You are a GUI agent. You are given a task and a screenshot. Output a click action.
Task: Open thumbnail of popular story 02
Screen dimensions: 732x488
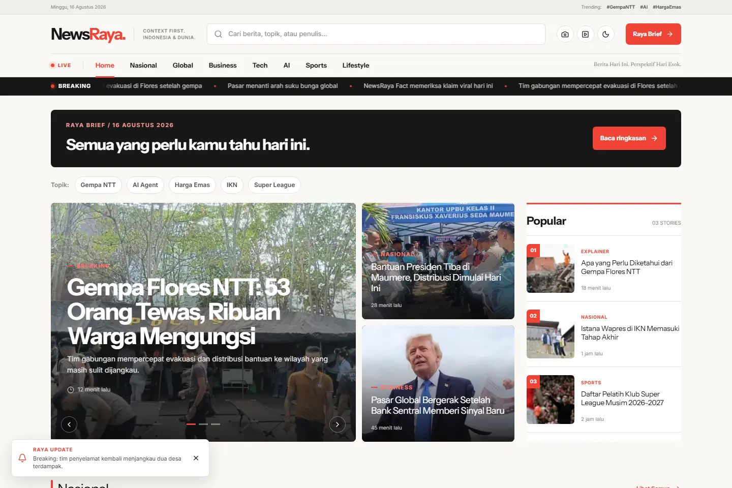point(551,334)
